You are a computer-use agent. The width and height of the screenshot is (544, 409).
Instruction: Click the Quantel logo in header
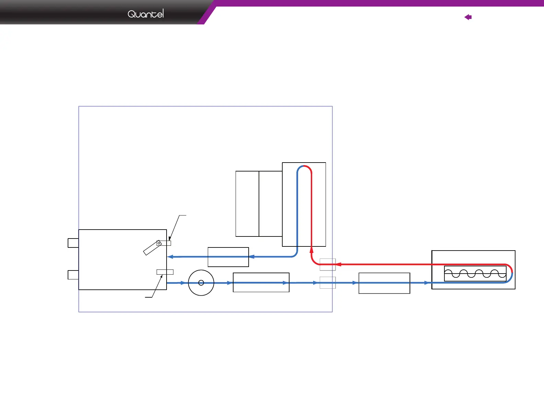point(146,14)
